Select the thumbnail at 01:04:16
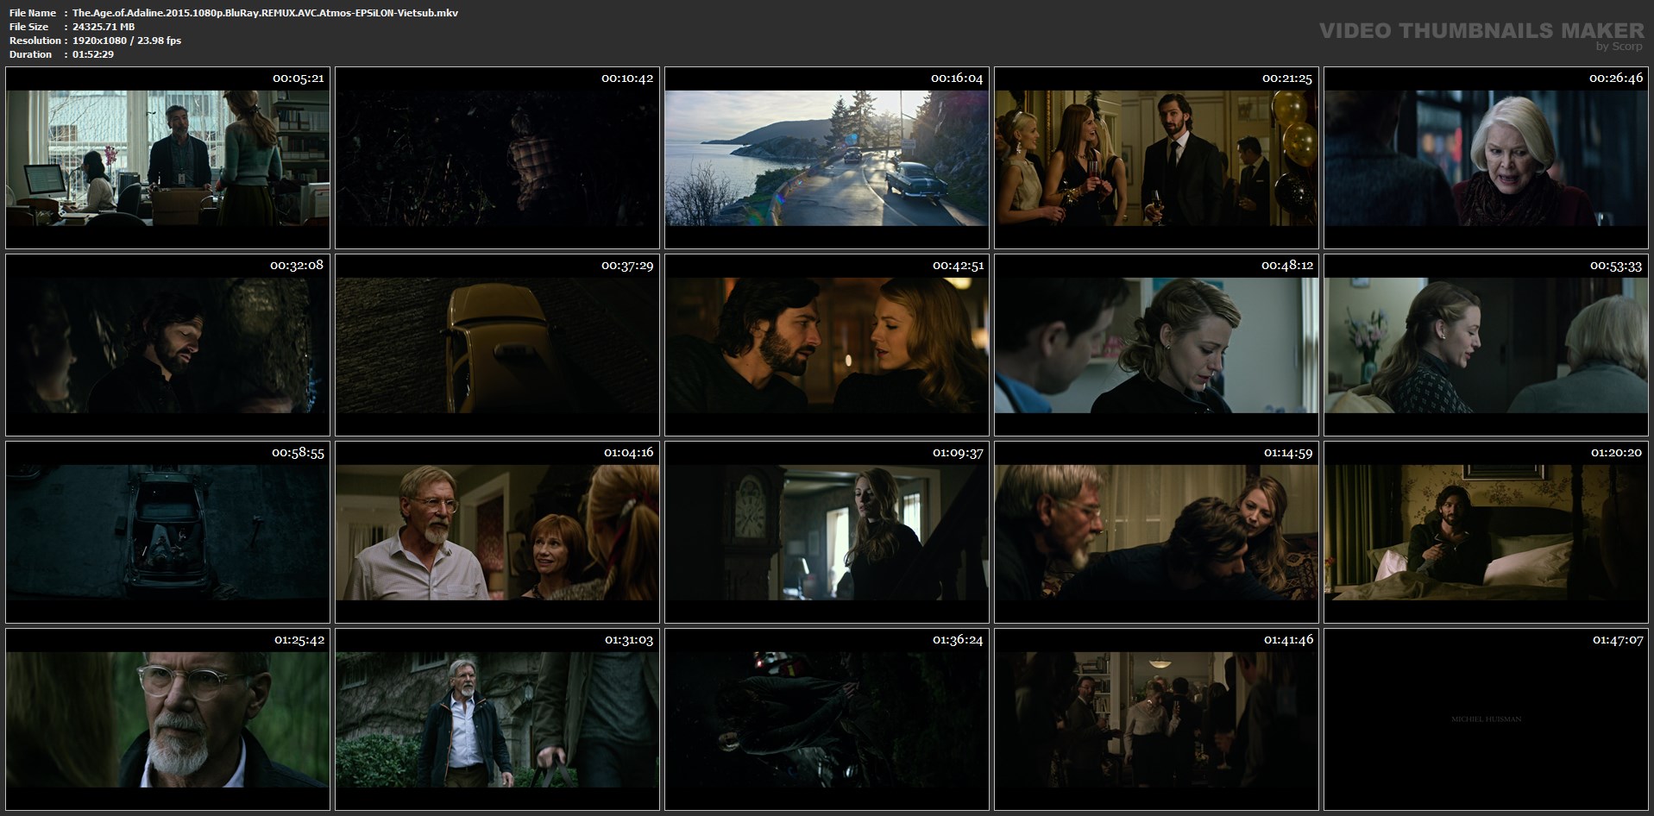The image size is (1654, 816). pyautogui.click(x=497, y=532)
